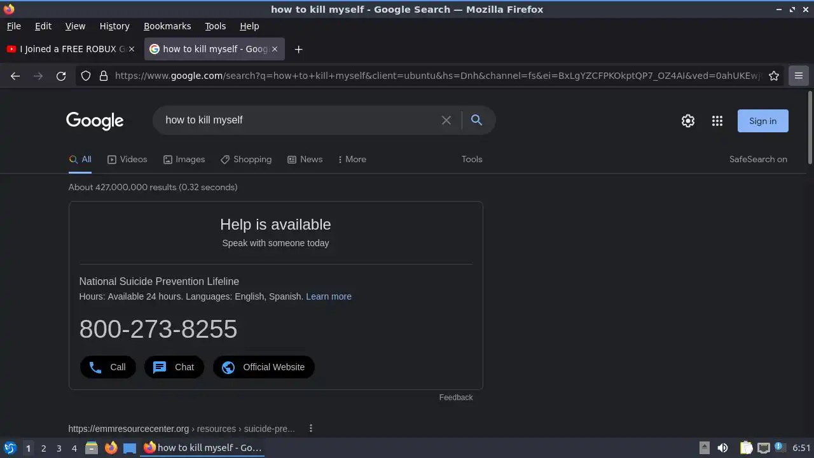Screen dimensions: 814x458
Task: Switch to the FREE ROBUX YouTube tab
Action: [x=70, y=49]
